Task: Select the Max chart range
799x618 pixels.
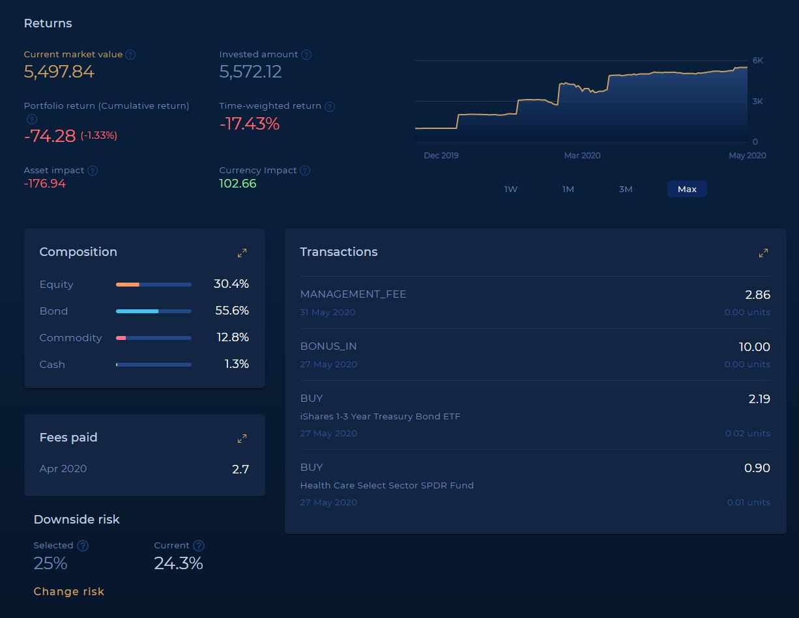Action: 687,189
